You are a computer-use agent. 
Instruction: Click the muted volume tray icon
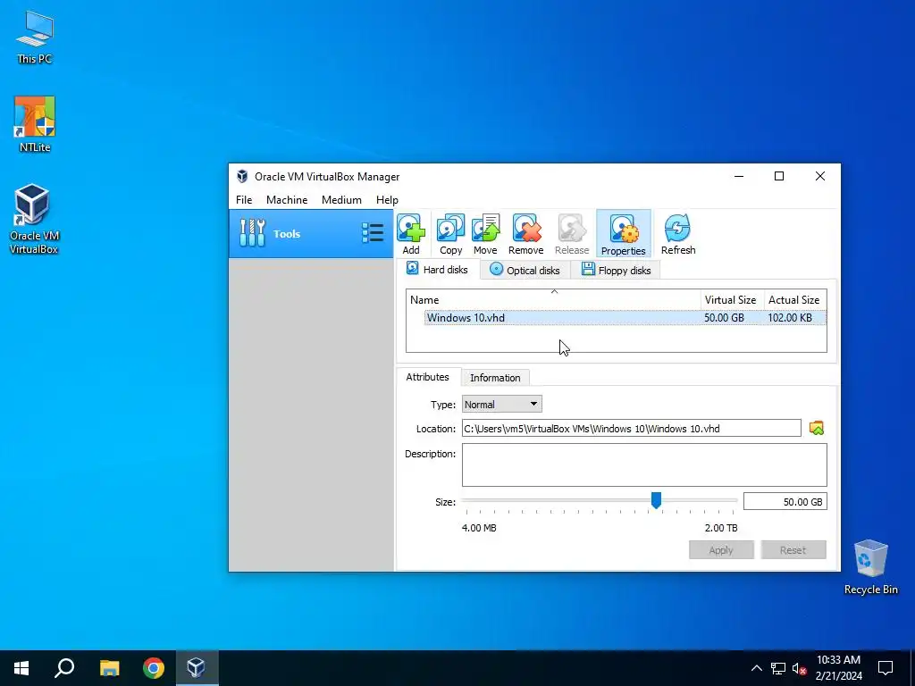point(799,668)
